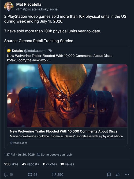The height and width of the screenshot is (179, 134).
Task: Click the reply-settings people icon
Action: click(38, 155)
